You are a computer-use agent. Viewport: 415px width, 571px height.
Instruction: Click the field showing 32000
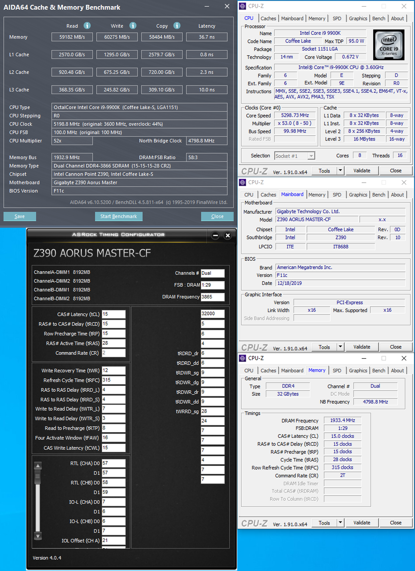(x=213, y=314)
